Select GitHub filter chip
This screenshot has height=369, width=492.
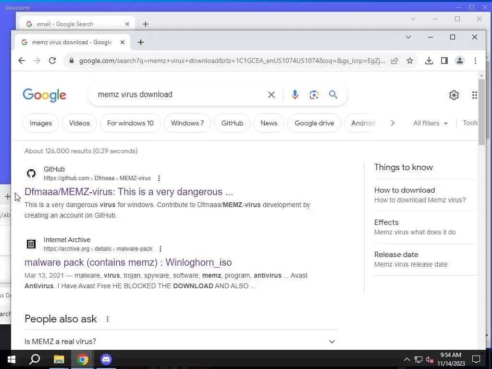coord(232,123)
